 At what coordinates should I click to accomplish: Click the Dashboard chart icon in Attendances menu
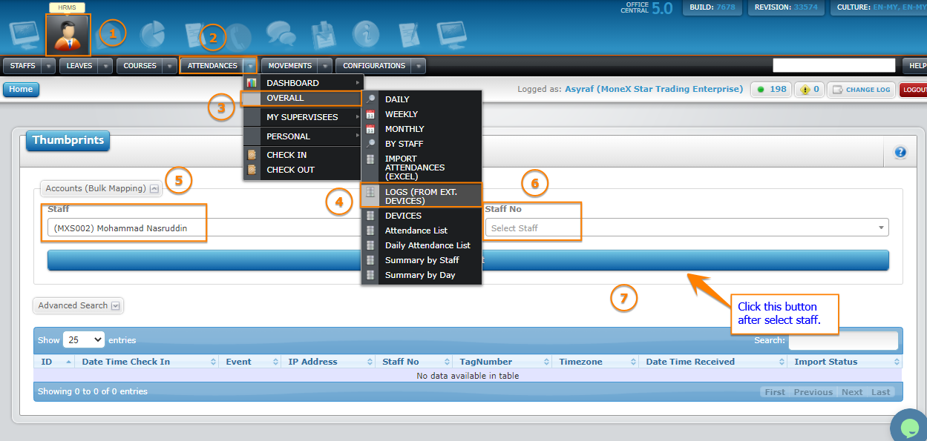pos(252,83)
